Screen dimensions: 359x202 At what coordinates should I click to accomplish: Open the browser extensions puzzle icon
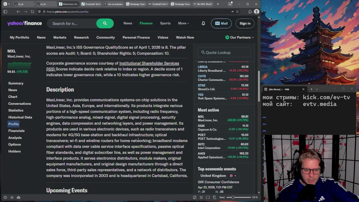[250, 12]
